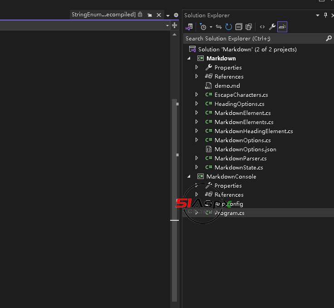
Task: Select the Solution 'Markdown' root node icon
Action: 192,49
